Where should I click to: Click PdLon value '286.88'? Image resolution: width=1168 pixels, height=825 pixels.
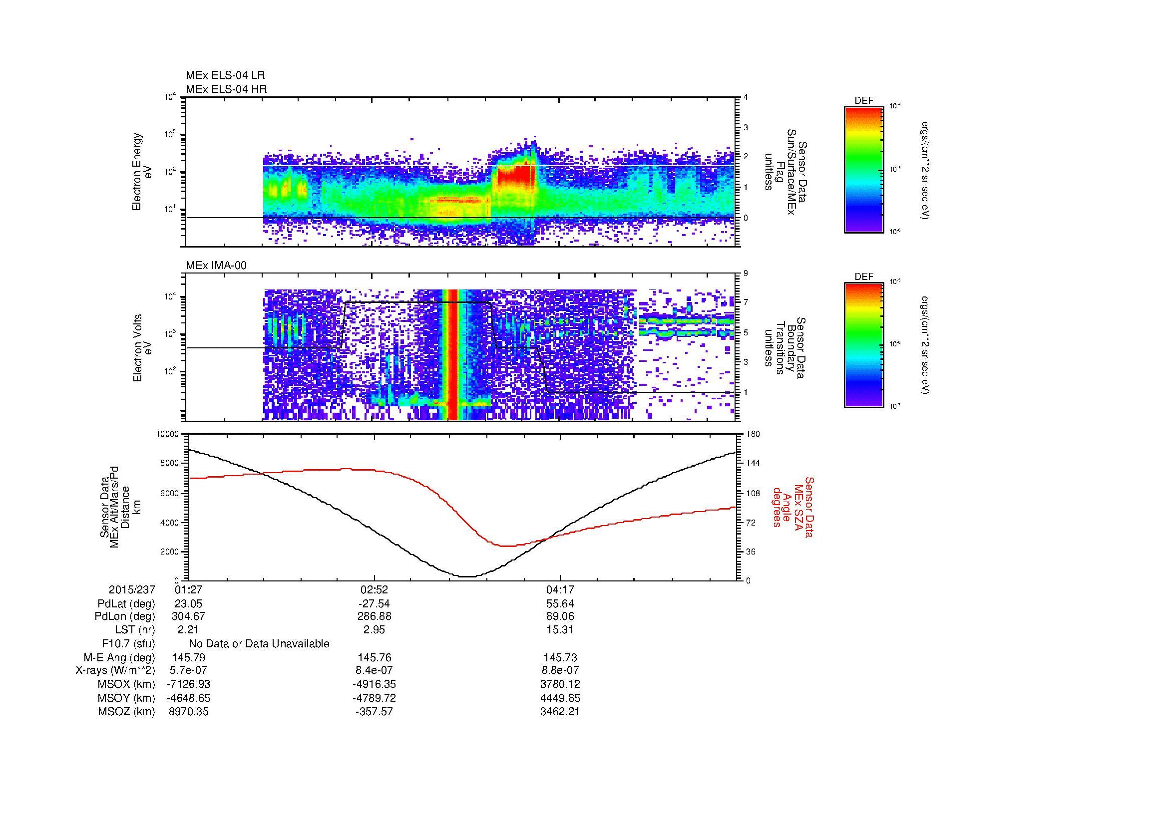coord(375,616)
